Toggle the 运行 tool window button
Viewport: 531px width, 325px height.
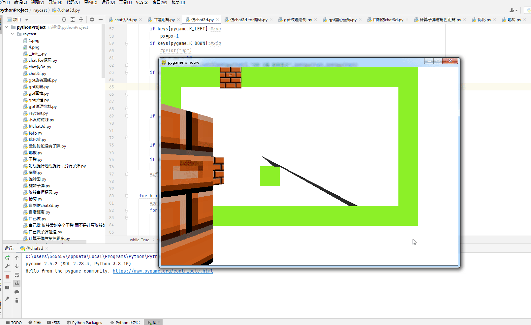click(154, 322)
